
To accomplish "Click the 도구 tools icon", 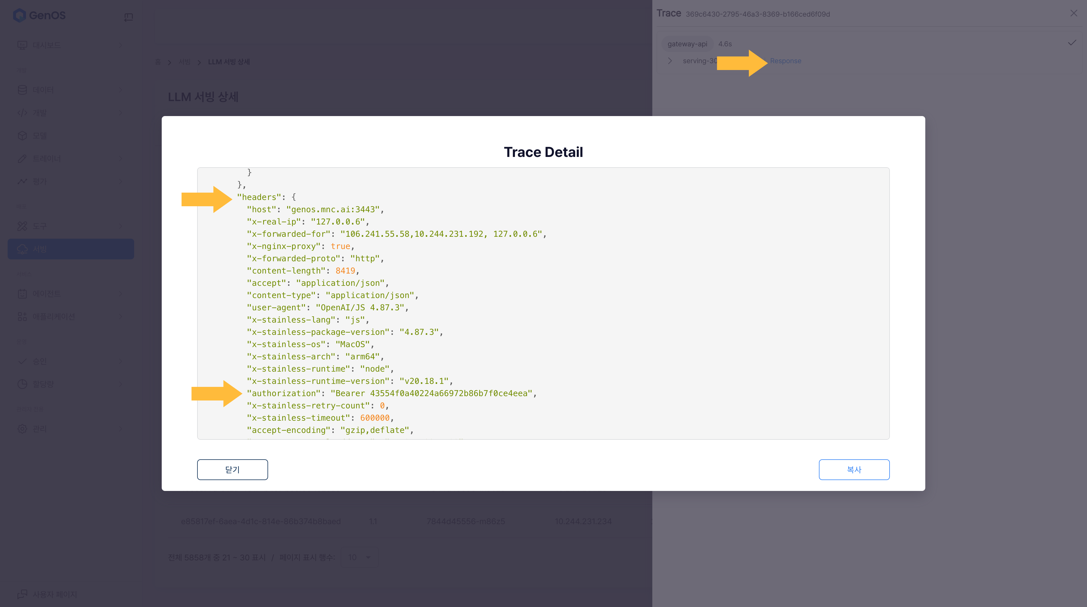I will point(22,226).
